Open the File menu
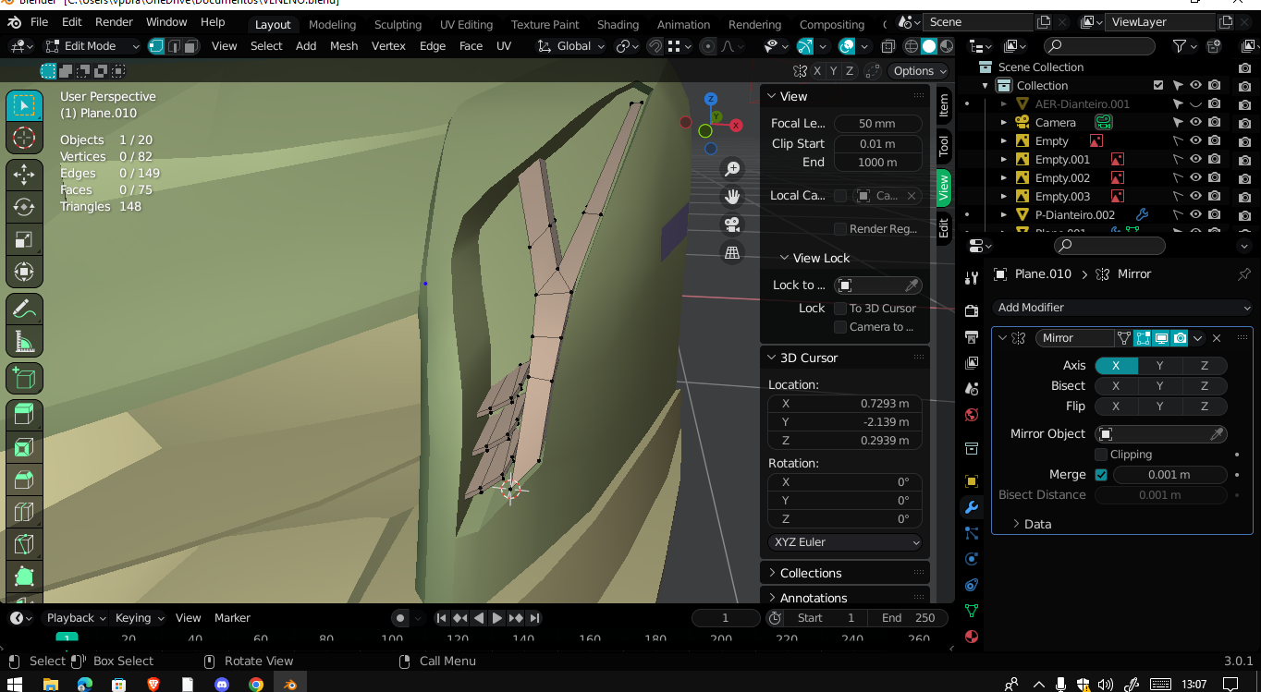This screenshot has height=692, width=1261. click(39, 22)
